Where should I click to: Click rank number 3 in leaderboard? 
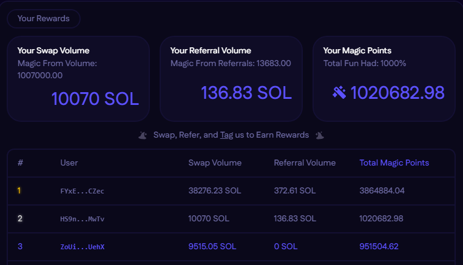click(x=20, y=246)
